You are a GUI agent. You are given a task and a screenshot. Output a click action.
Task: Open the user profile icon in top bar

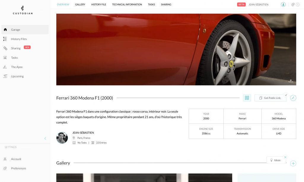tap(283, 4)
